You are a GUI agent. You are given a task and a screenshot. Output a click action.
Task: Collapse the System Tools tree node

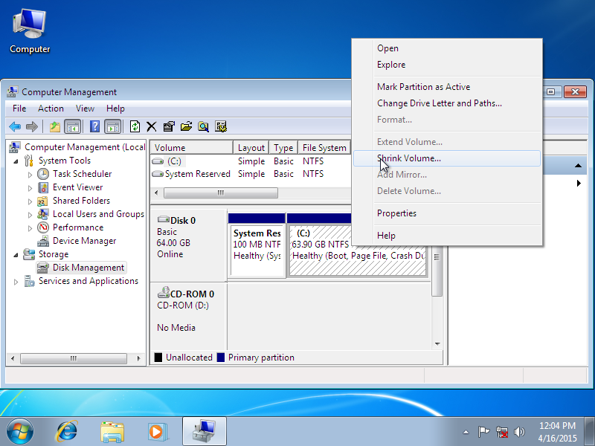click(16, 161)
